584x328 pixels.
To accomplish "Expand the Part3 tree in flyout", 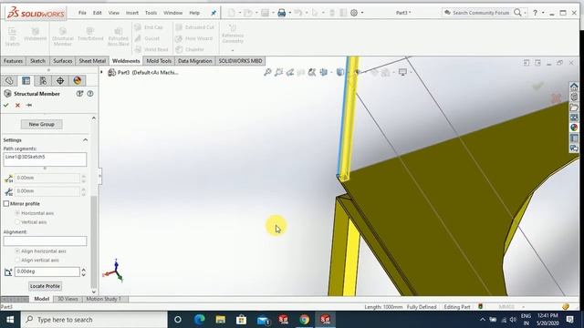I will coord(101,72).
